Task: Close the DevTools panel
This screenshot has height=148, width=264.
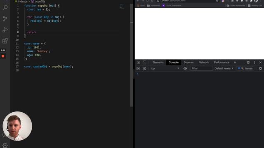Action: click(260, 62)
